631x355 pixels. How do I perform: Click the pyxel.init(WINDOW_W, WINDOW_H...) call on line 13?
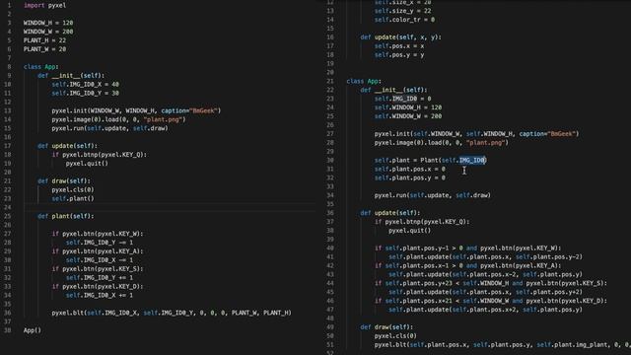pyautogui.click(x=136, y=110)
